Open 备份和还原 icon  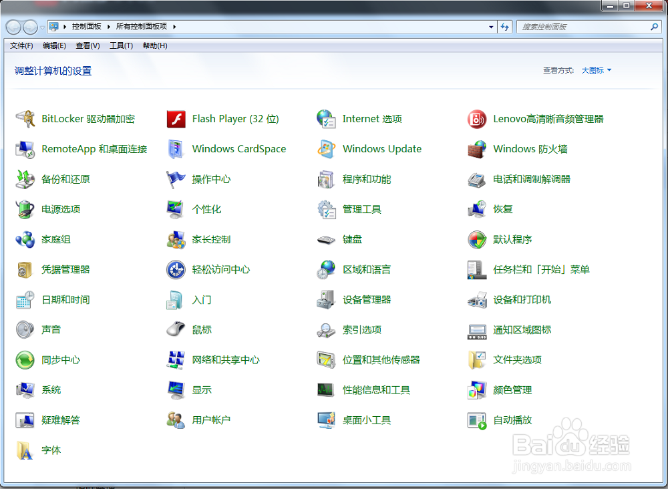[x=25, y=179]
